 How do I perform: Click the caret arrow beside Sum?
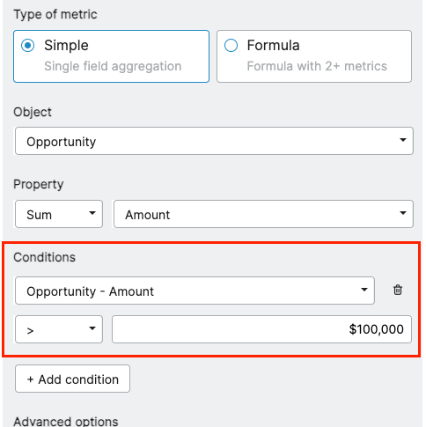pyautogui.click(x=92, y=213)
